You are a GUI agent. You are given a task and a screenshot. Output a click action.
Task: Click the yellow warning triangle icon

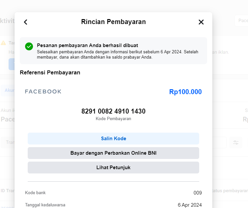point(3,43)
